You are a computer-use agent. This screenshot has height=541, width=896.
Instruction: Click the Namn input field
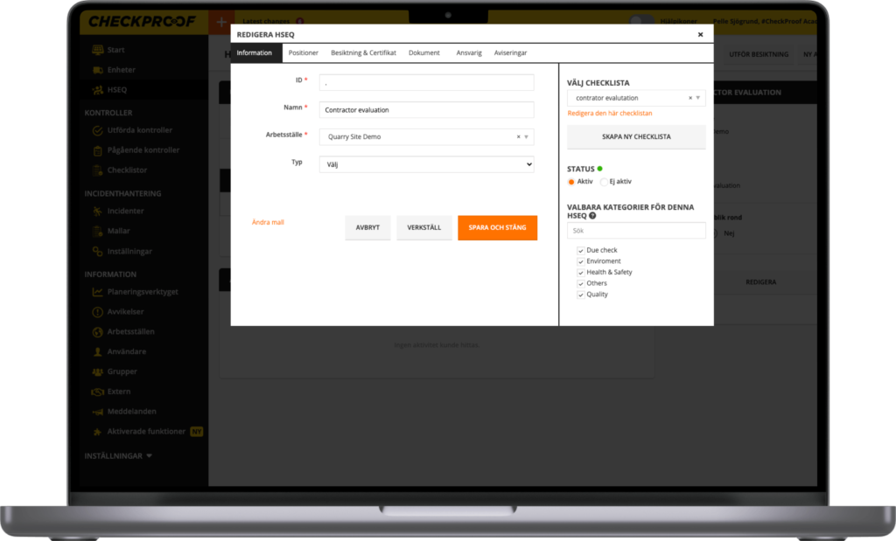[x=426, y=110]
